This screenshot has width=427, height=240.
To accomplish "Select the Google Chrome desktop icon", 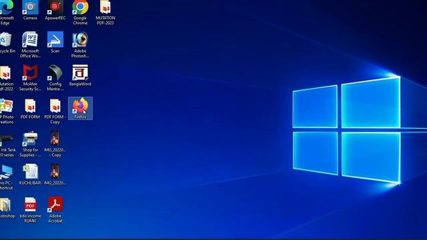I will click(x=80, y=13).
